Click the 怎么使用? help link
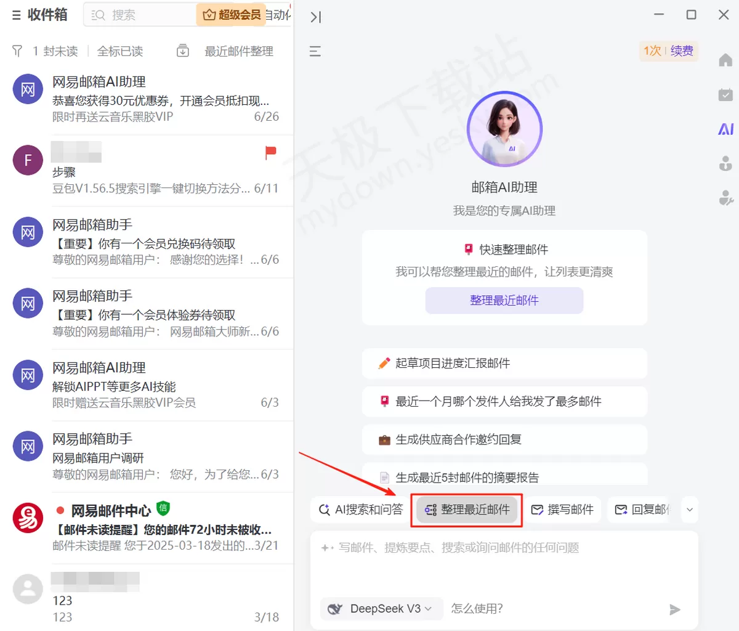The width and height of the screenshot is (739, 631). point(477,609)
